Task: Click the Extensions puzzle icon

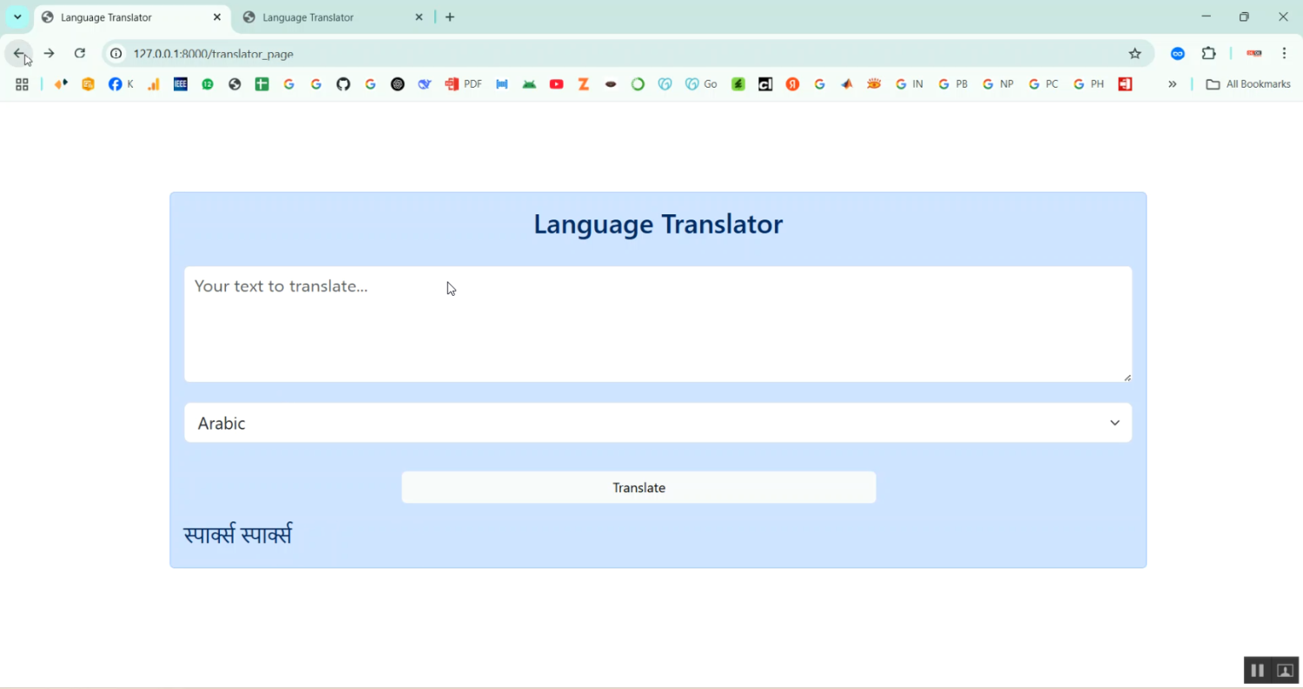Action: pyautogui.click(x=1208, y=53)
